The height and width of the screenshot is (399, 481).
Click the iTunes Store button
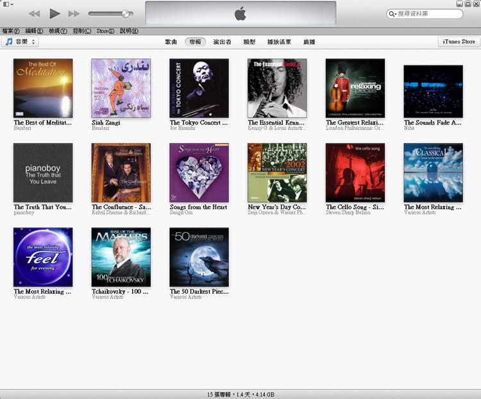click(459, 42)
